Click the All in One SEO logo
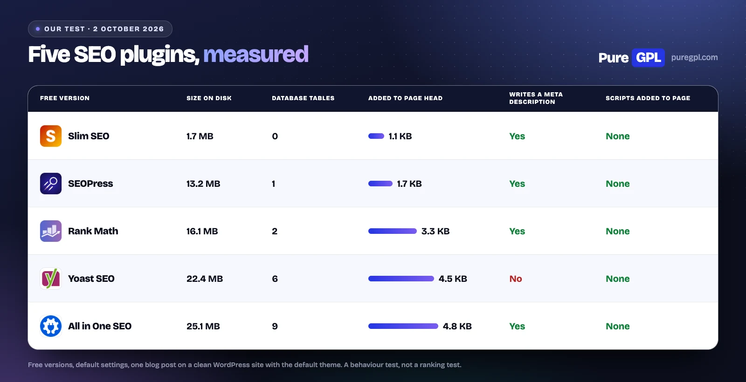 pyautogui.click(x=51, y=326)
